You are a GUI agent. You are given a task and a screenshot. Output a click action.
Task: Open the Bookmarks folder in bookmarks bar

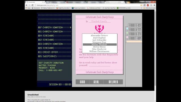click(36, 8)
